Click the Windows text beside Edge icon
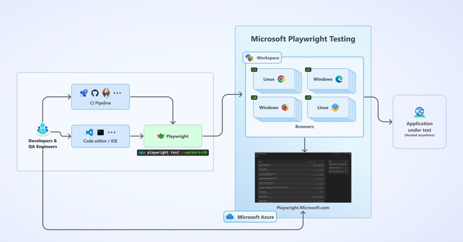463x242 pixels. pyautogui.click(x=323, y=79)
